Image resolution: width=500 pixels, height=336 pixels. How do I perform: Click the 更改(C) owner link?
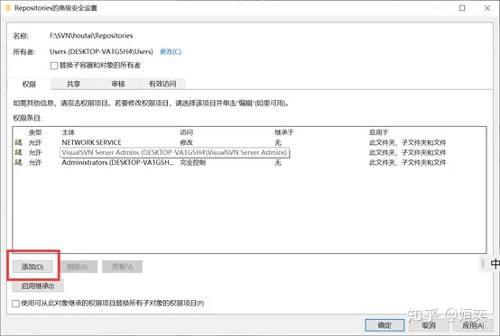point(171,51)
